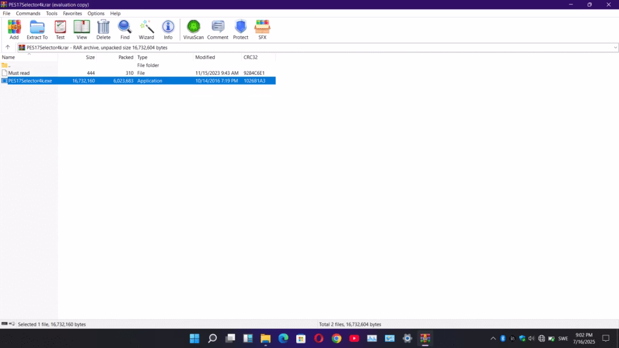Viewport: 619px width, 348px height.
Task: Open the Favorites menu
Action: (73, 13)
